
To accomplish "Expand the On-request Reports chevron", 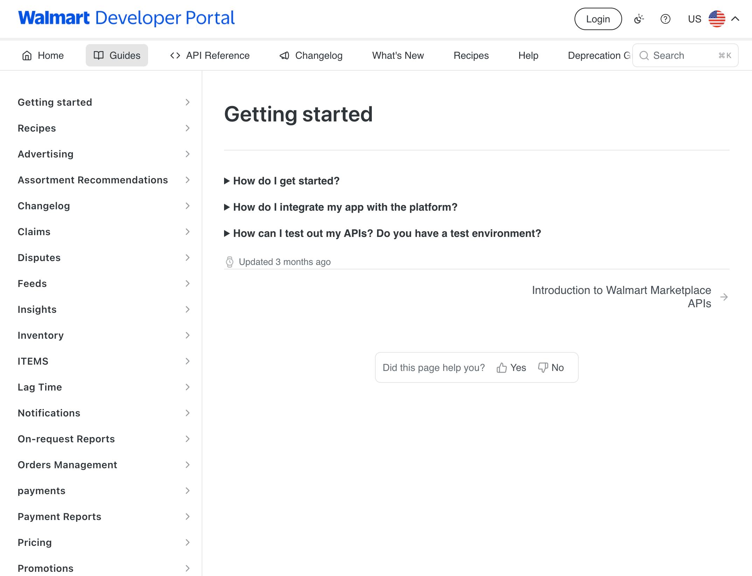I will (x=188, y=439).
